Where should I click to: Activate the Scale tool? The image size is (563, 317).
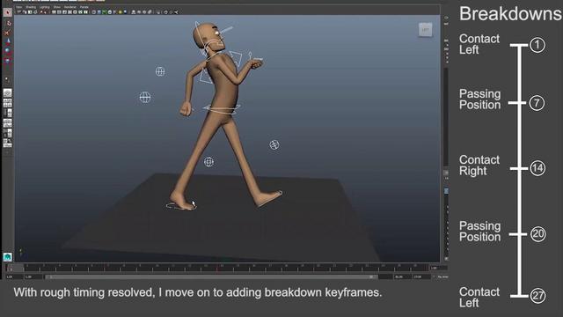click(x=7, y=61)
